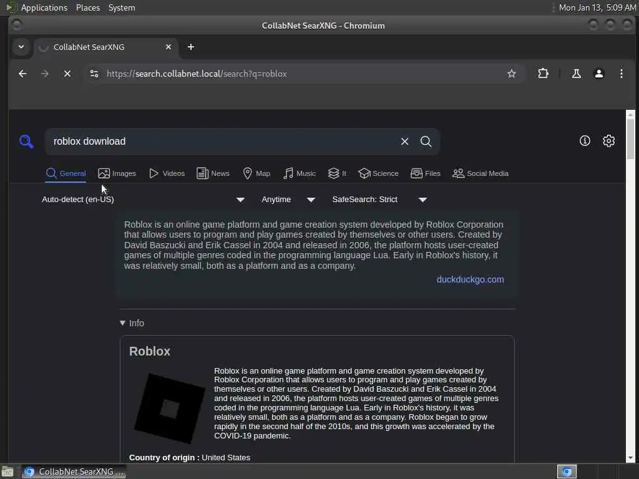Viewport: 639px width, 479px height.
Task: Switch to the Files category
Action: click(x=426, y=173)
